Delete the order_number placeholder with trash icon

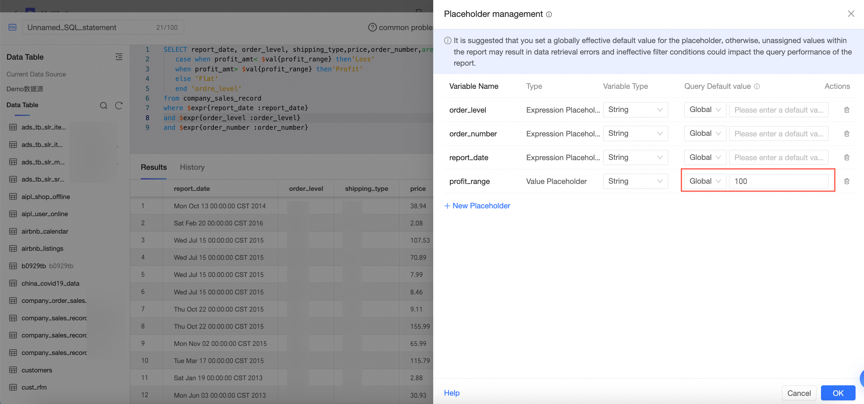(x=846, y=134)
